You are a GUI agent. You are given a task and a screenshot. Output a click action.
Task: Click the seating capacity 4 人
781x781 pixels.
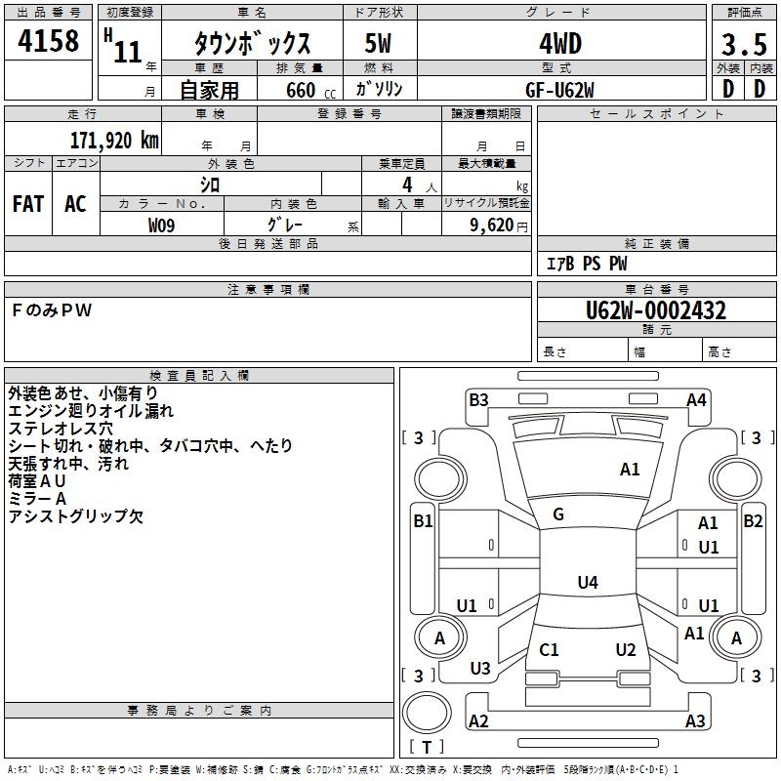point(420,185)
